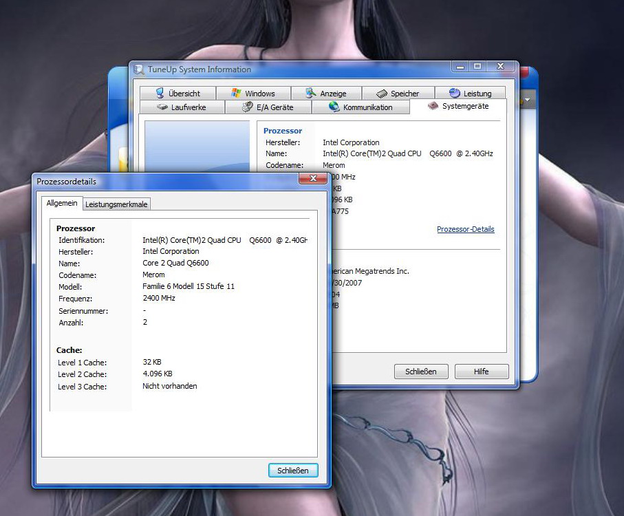Click the Laufwerke drive icon
Image resolution: width=624 pixels, height=516 pixels.
[x=162, y=107]
